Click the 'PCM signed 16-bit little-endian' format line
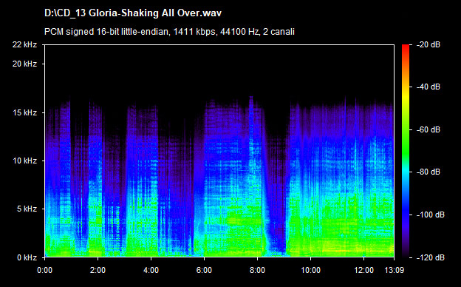Viewport: 461px width, 287px height. coord(169,32)
